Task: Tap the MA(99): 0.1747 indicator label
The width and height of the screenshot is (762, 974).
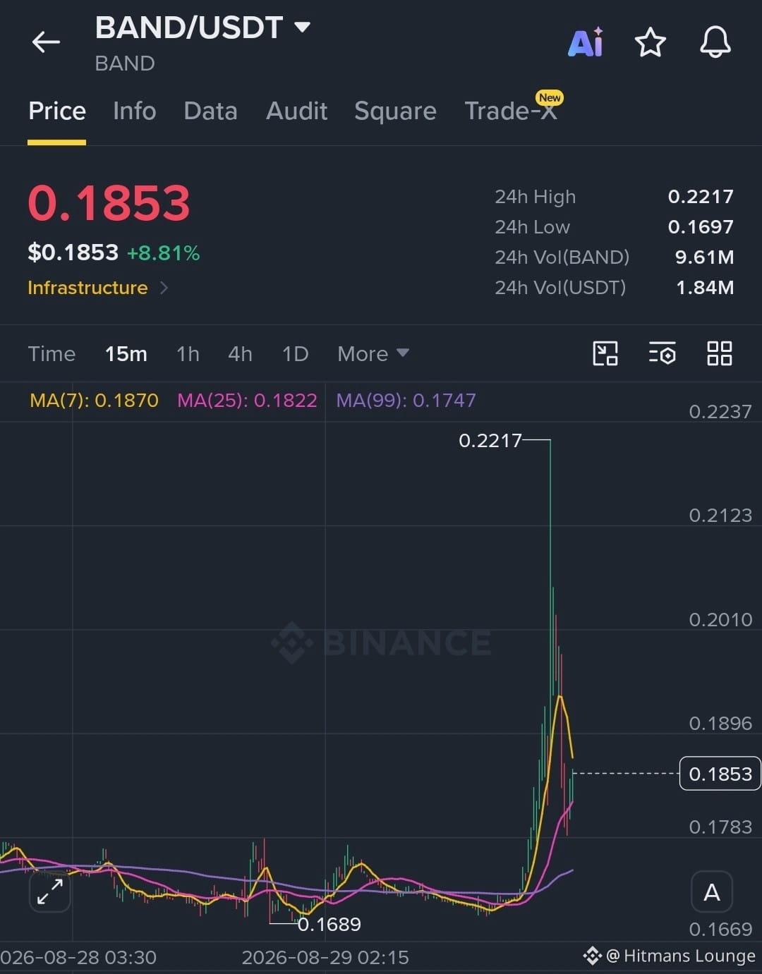Action: click(x=406, y=401)
